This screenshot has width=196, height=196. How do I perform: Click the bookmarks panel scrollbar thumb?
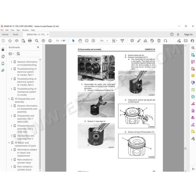coord(40,139)
